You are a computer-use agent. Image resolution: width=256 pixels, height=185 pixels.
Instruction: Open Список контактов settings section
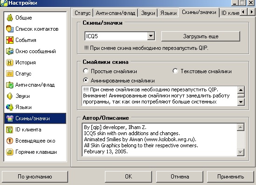pos(35,29)
